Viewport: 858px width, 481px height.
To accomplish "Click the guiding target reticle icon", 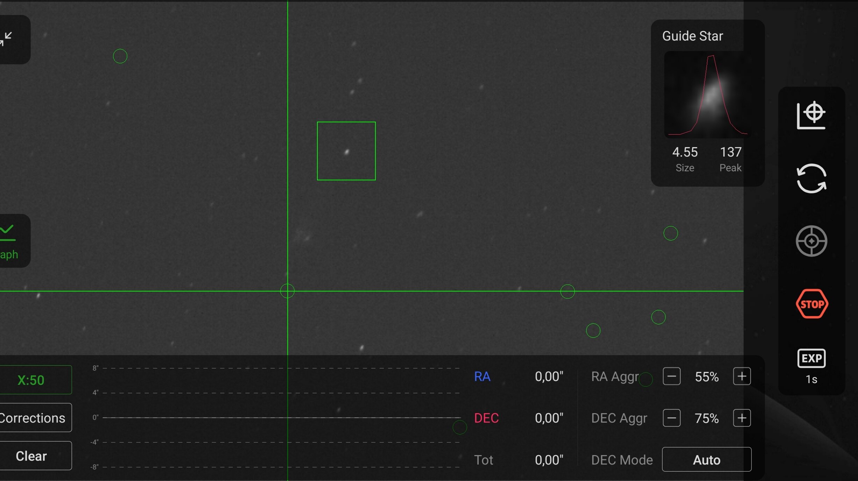I will [811, 241].
